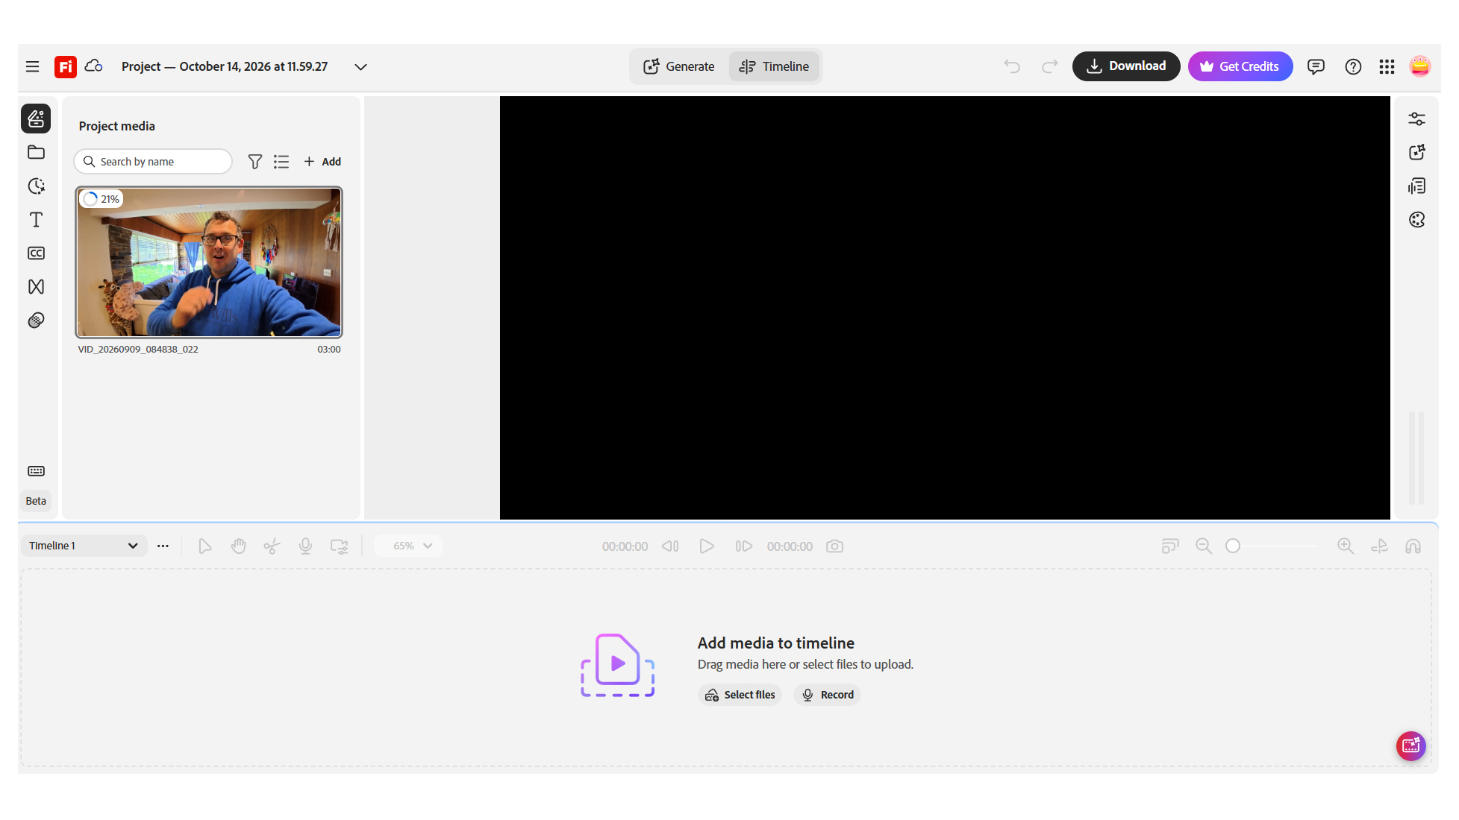
Task: Select the VID_20260909_084838_022 thumbnail
Action: pos(209,262)
